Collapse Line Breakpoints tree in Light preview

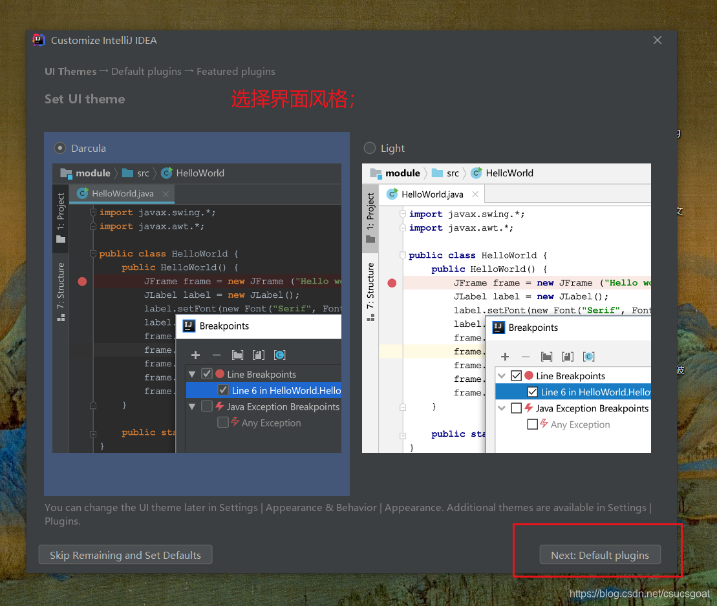pos(502,375)
